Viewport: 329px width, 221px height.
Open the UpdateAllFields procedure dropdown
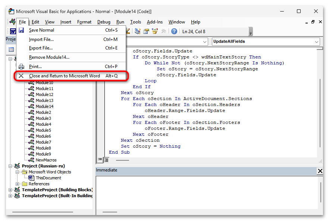tap(316, 42)
